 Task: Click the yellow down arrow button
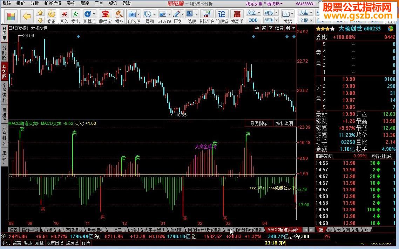click(x=40, y=20)
